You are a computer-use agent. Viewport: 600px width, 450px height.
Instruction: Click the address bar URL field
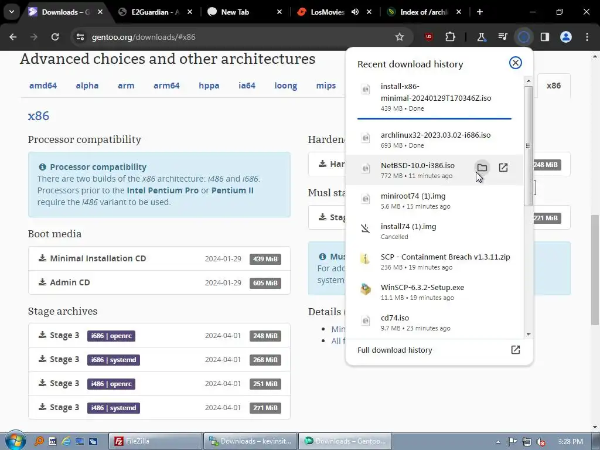pos(241,37)
